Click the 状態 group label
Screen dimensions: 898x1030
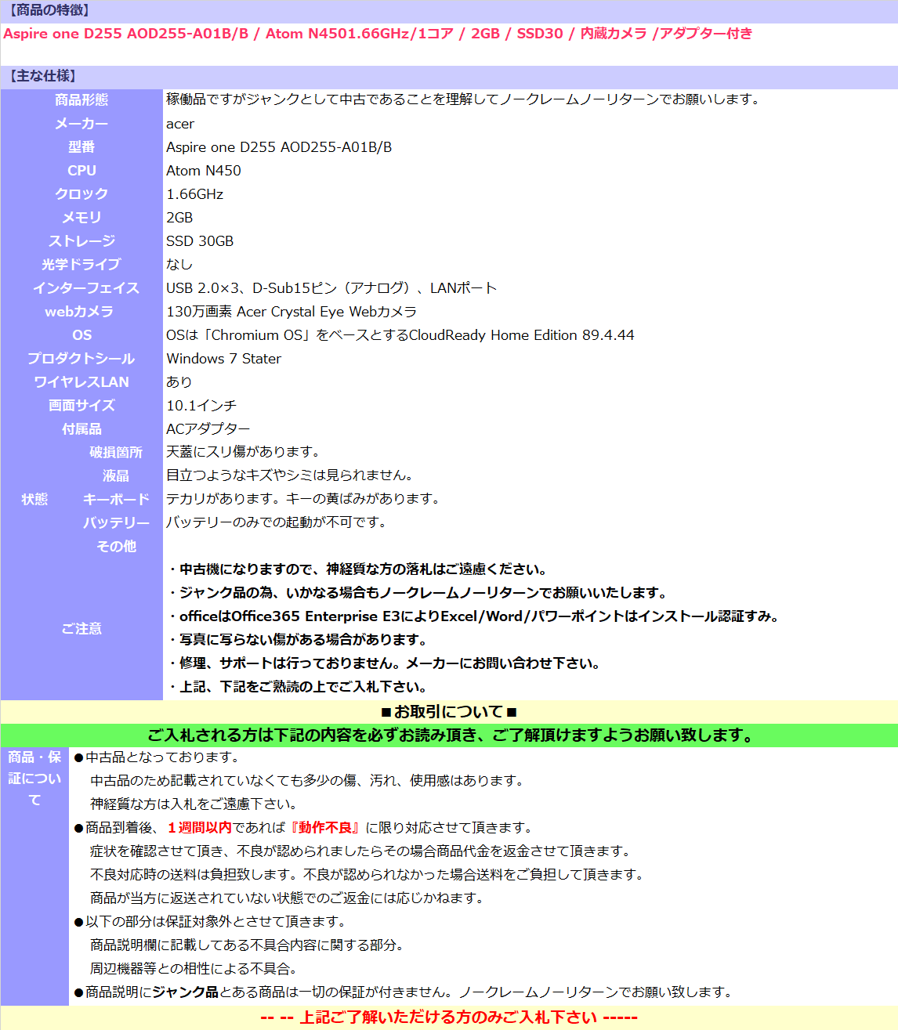click(x=34, y=500)
